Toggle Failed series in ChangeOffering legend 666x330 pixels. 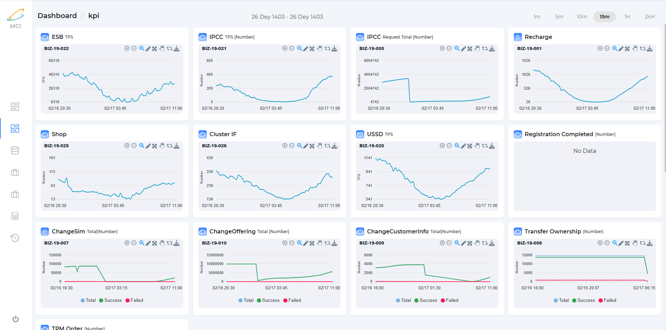point(292,300)
